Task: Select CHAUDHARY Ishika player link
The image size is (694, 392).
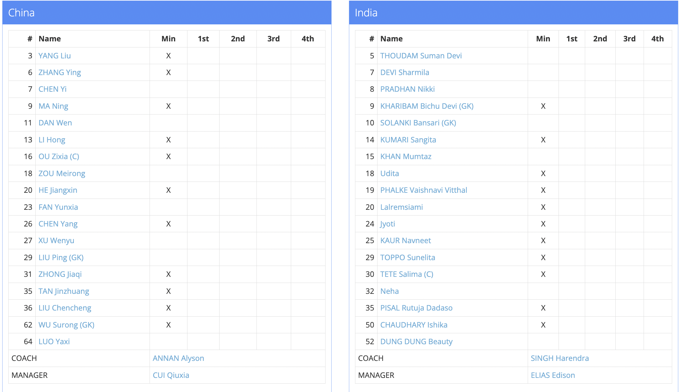Action: (413, 325)
